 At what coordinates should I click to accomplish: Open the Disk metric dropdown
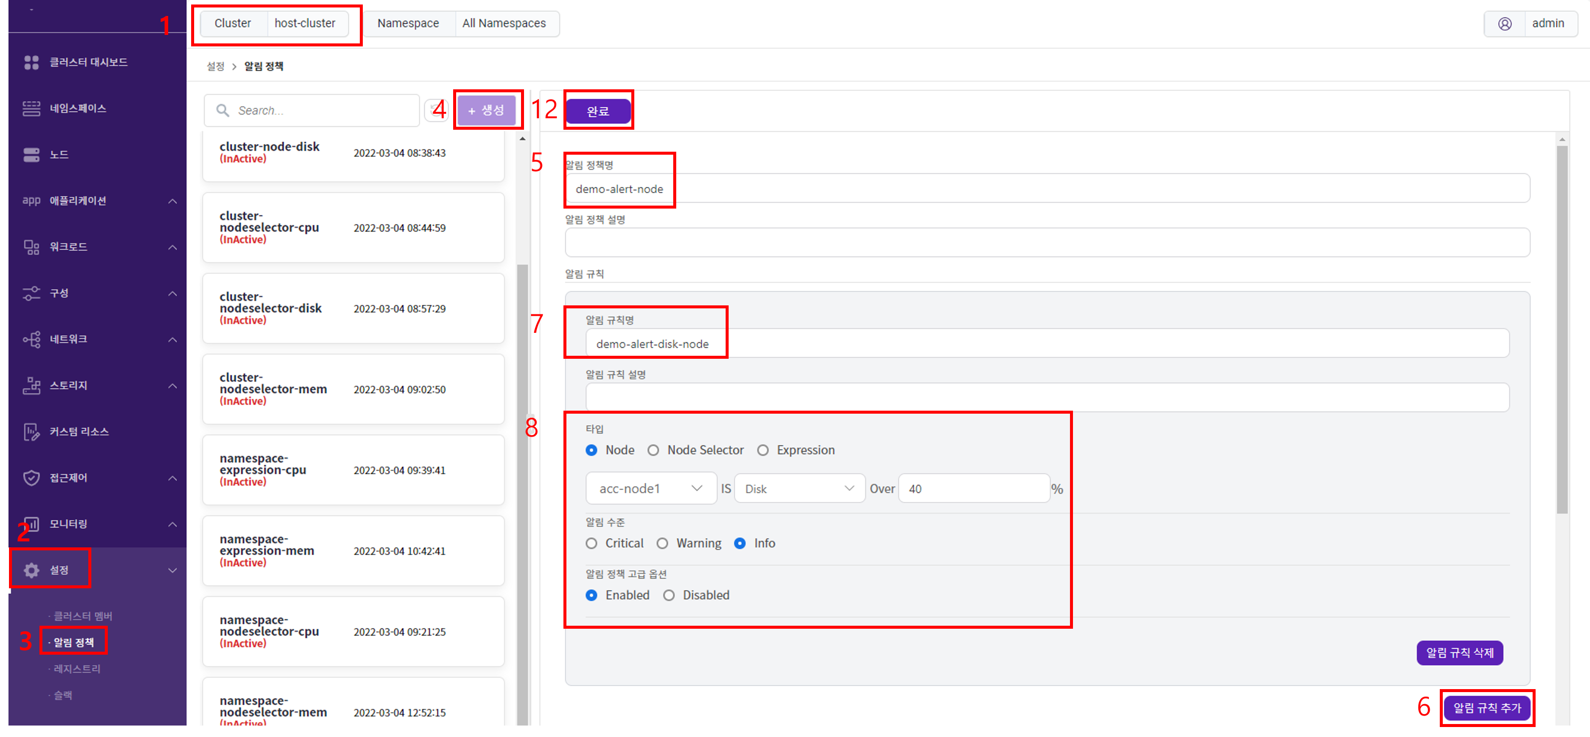pyautogui.click(x=798, y=489)
